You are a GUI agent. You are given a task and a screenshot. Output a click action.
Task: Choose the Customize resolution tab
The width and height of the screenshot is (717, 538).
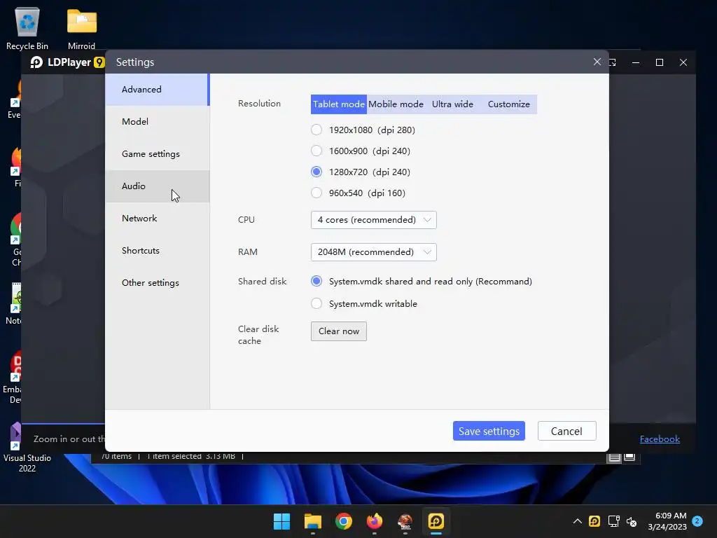point(508,104)
